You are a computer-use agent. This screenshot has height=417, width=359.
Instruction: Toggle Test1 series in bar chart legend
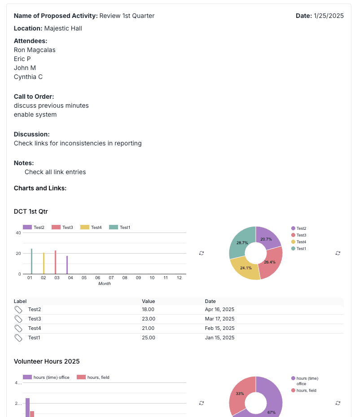pyautogui.click(x=119, y=228)
